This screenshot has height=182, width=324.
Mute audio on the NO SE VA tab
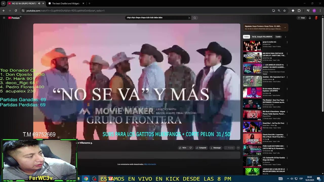tap(39, 4)
